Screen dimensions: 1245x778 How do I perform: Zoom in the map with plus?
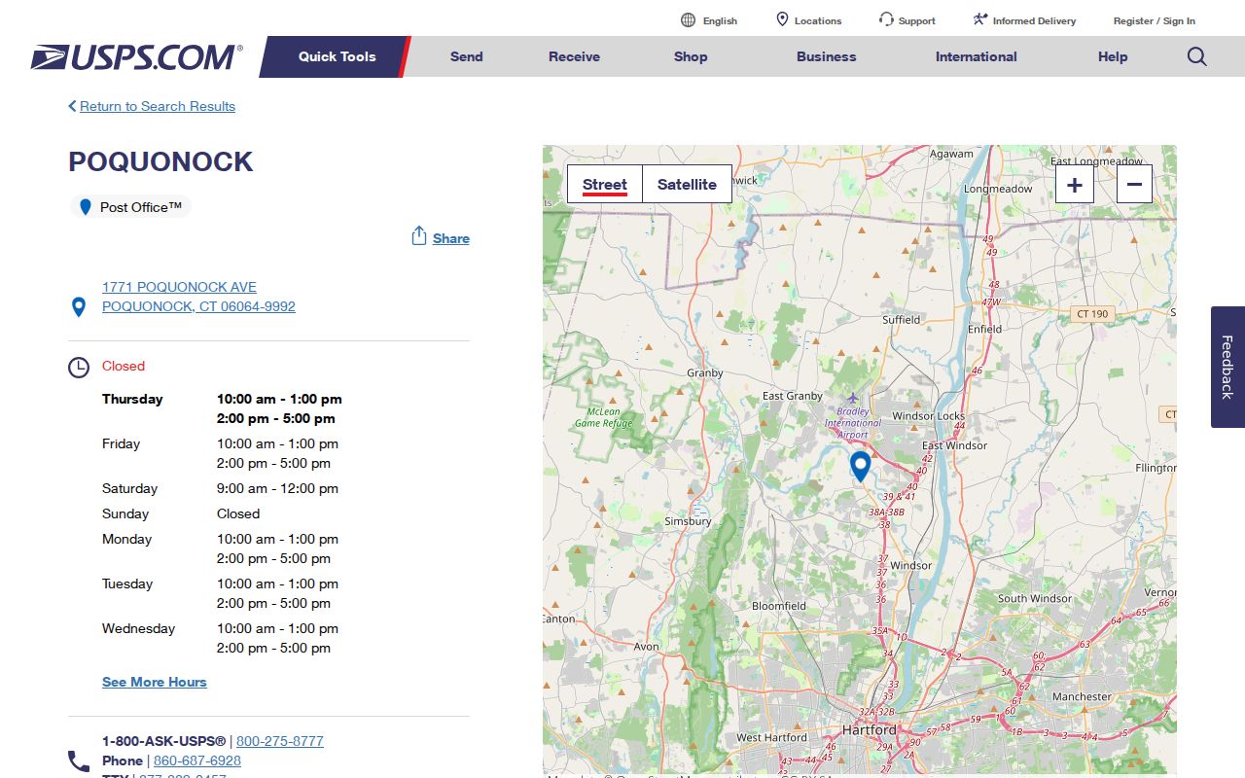(1075, 184)
